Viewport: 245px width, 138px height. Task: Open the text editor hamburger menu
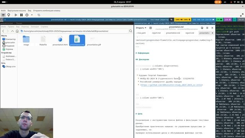coord(207,28)
